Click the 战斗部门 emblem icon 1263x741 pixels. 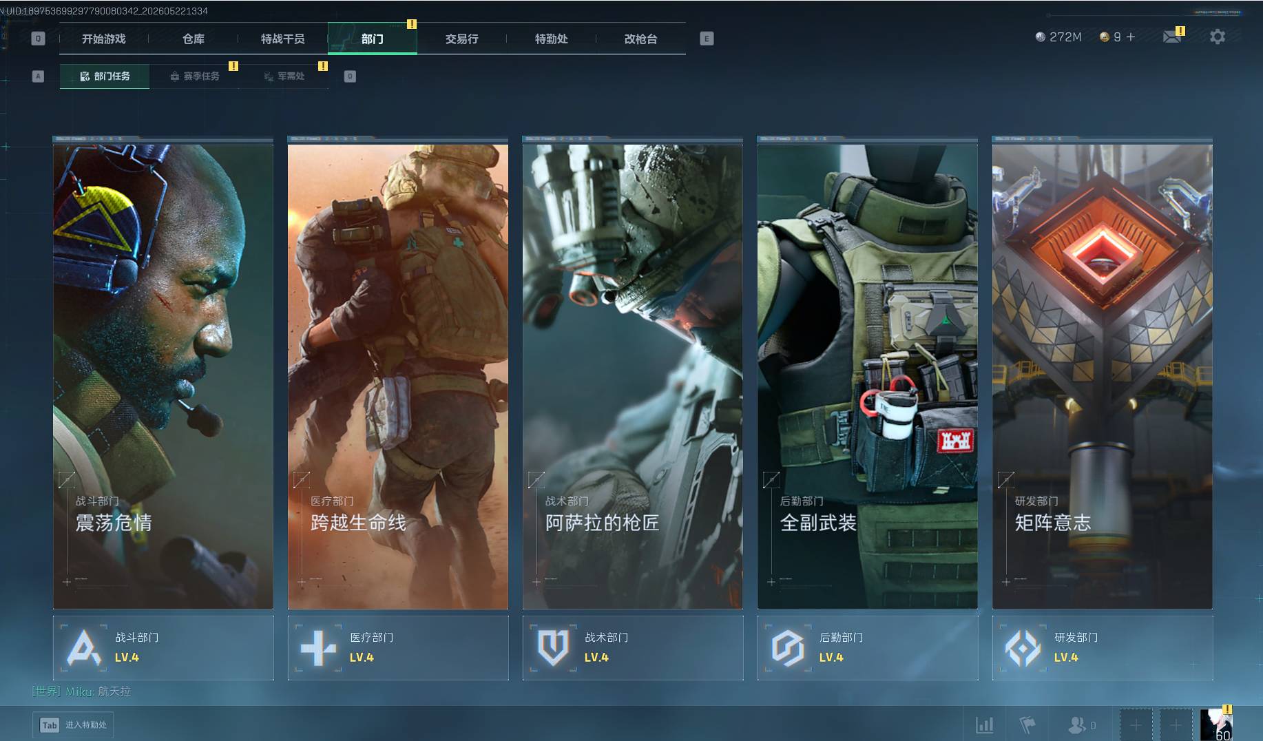click(83, 647)
